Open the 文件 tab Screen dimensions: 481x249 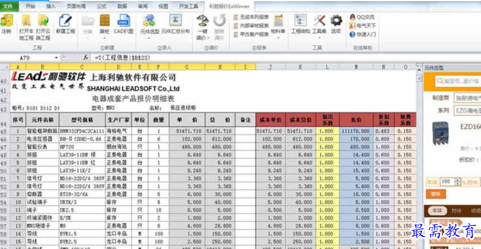(x=8, y=6)
